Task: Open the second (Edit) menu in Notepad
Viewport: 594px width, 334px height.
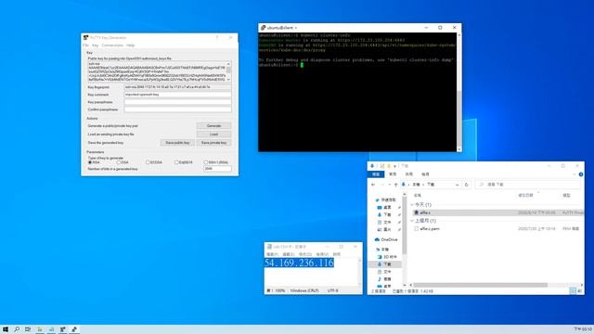Action: click(289, 254)
